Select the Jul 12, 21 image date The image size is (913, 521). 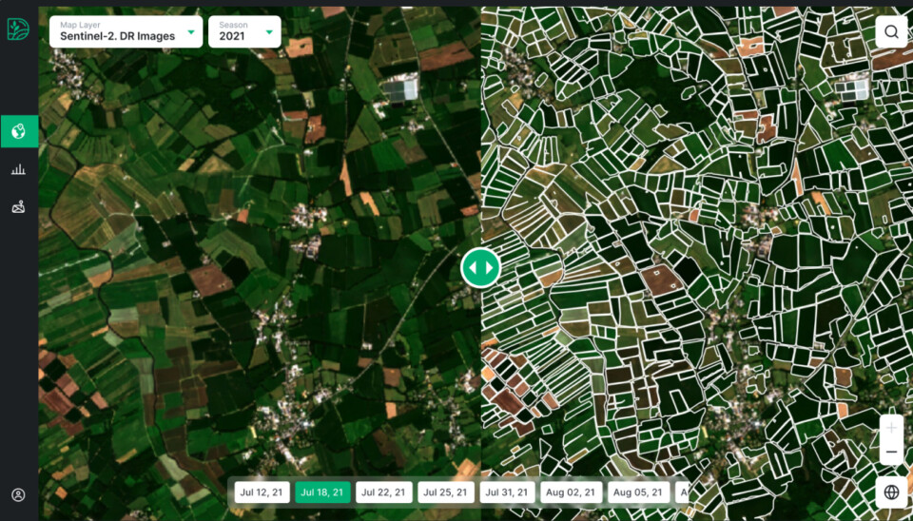tap(262, 492)
